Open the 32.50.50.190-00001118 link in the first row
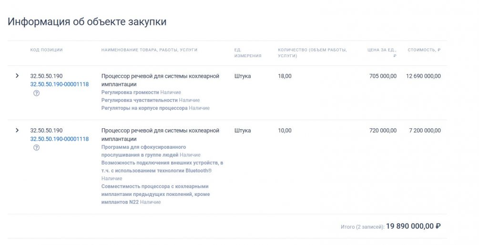The height and width of the screenshot is (245, 479). [59, 84]
